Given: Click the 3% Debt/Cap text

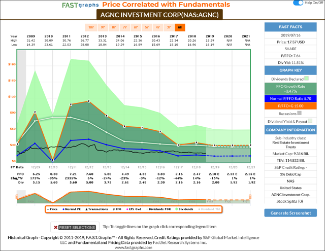Looking at the screenshot, I should 290,174.
